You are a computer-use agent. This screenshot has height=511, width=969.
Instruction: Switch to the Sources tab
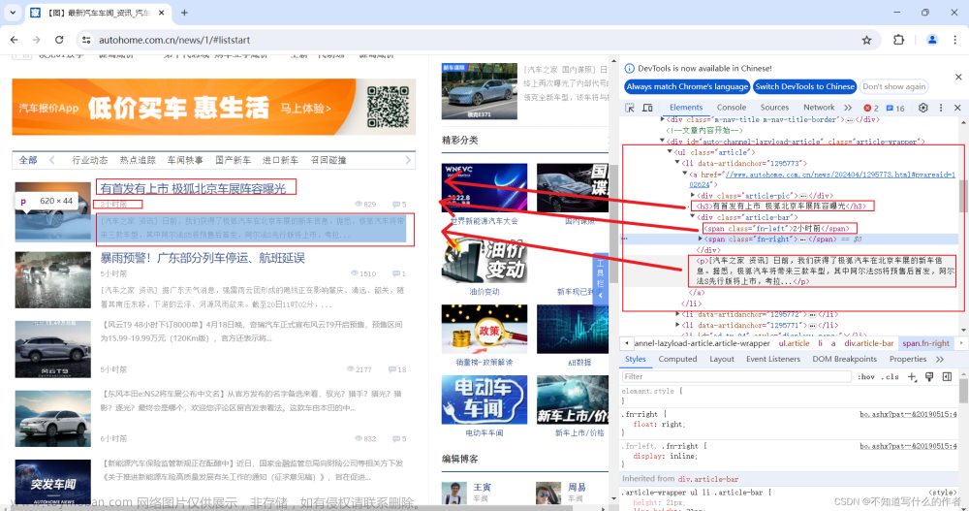point(774,108)
